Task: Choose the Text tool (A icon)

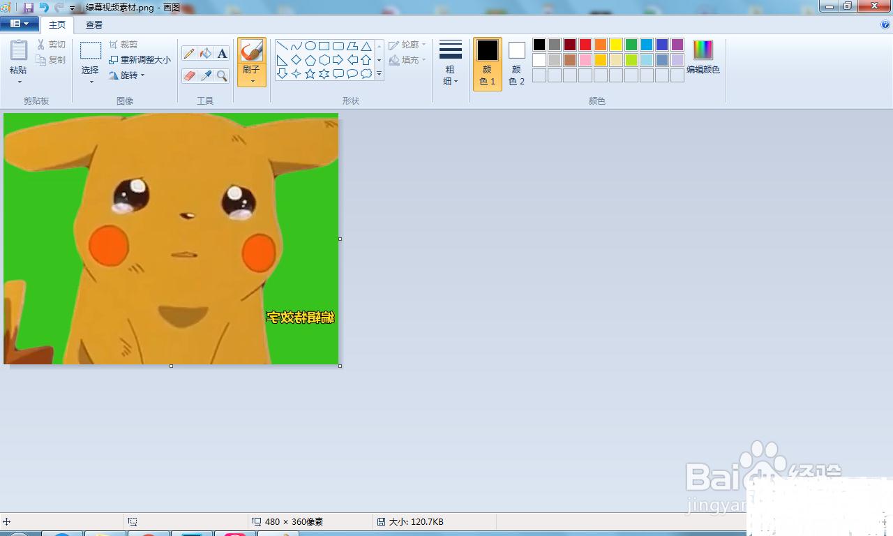Action: (222, 54)
